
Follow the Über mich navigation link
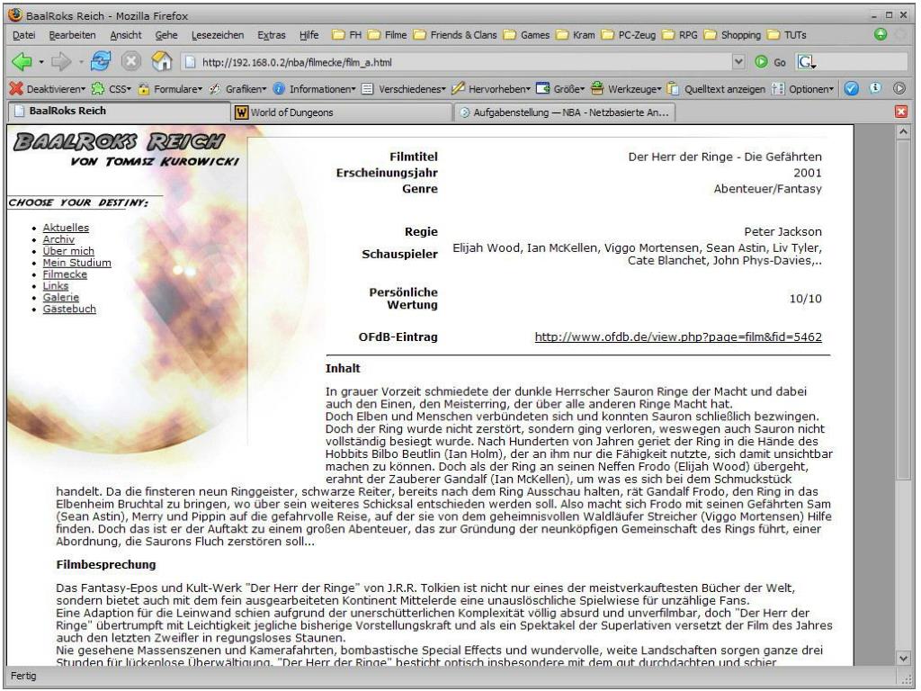click(x=68, y=251)
